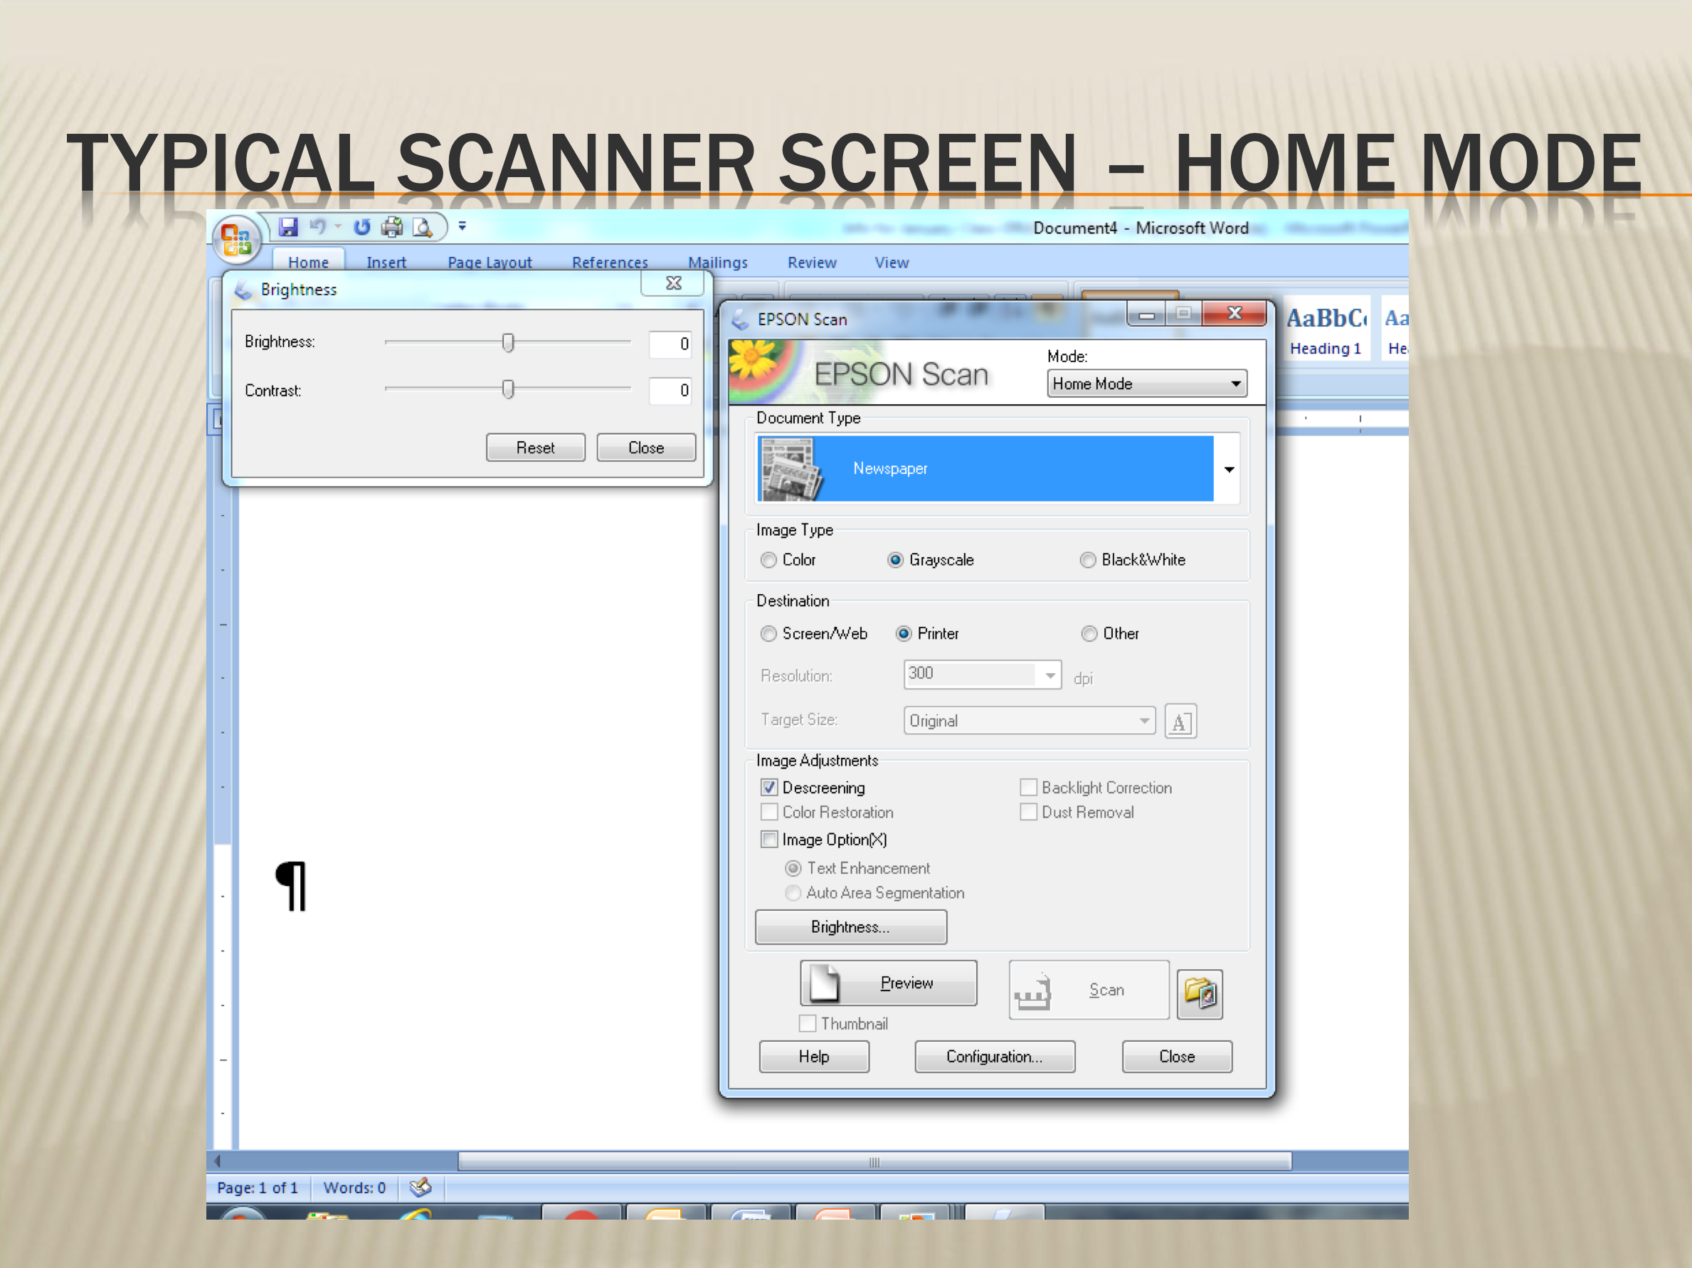
Task: Tick the Thumbnail checkbox
Action: [x=807, y=1023]
